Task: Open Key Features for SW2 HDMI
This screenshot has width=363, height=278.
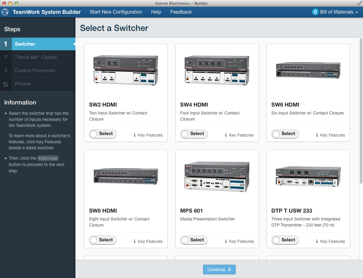Action: pos(148,135)
